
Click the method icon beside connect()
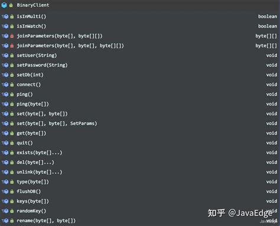click(x=5, y=84)
